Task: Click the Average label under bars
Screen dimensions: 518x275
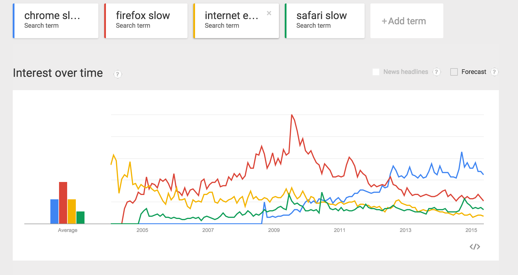Action: coord(67,230)
